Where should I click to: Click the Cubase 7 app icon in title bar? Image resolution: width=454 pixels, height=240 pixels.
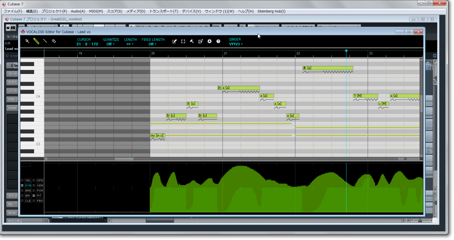pos(4,4)
